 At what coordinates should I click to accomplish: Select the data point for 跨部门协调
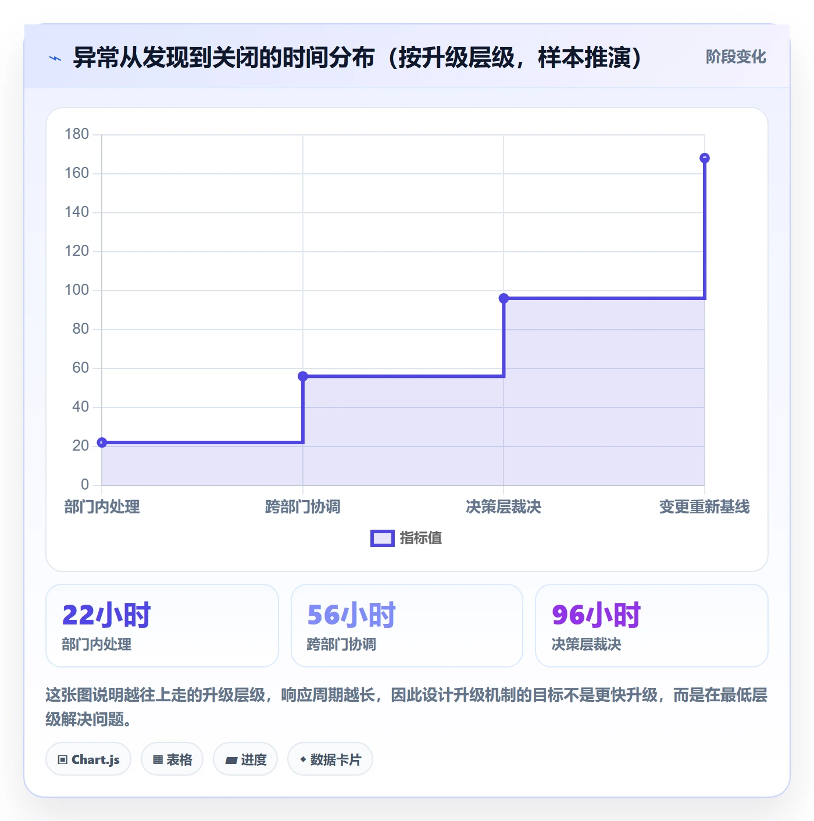(303, 376)
